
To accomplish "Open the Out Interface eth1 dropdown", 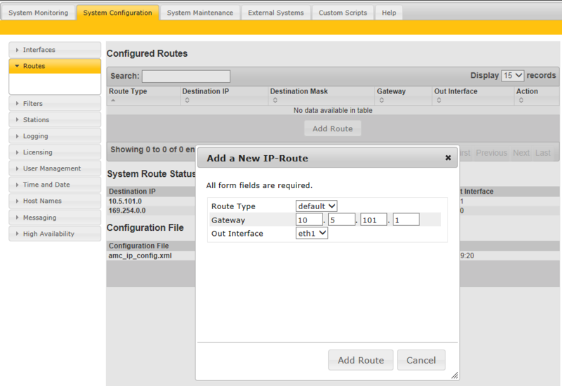I will click(311, 233).
